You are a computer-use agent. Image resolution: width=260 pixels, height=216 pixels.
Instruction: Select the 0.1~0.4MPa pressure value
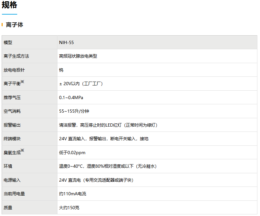(x=71, y=97)
